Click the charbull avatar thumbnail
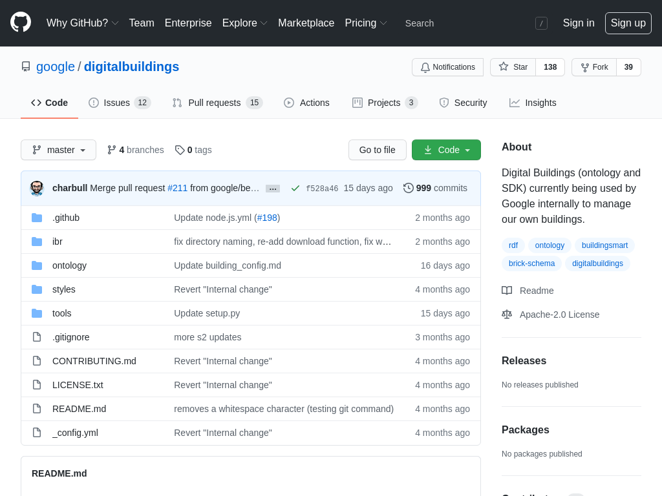This screenshot has width=662, height=496. click(37, 188)
